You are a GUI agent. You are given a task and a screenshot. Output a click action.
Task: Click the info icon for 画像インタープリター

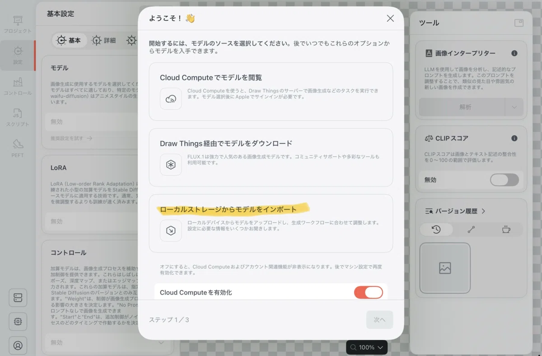coord(514,53)
